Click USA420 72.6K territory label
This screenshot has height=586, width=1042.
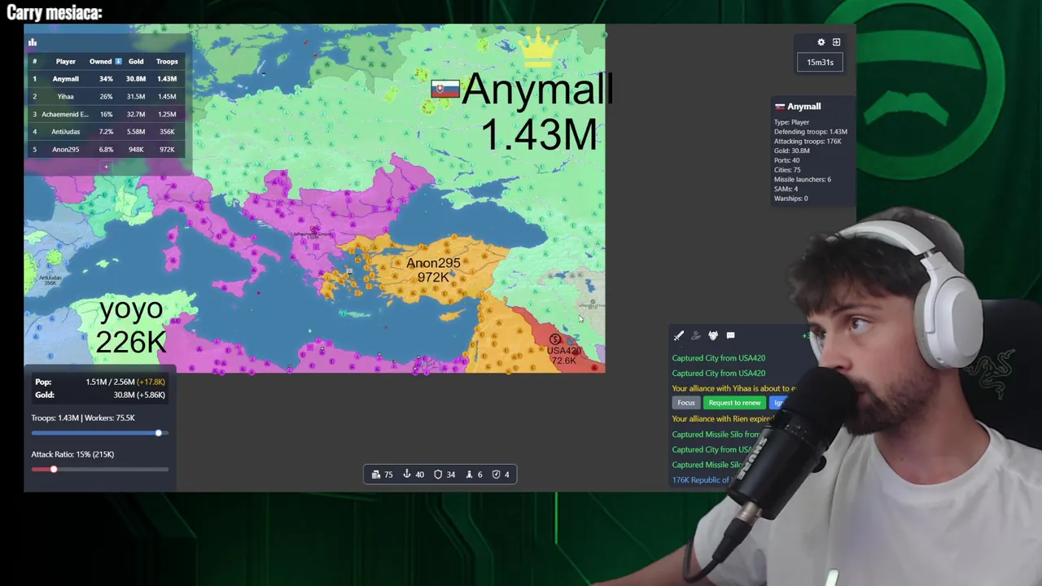[564, 356]
